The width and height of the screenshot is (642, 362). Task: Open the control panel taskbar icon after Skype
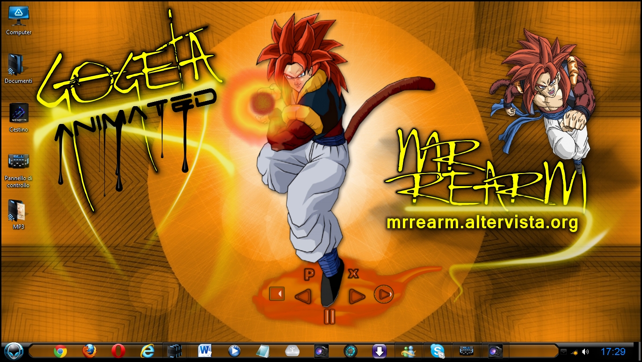click(x=467, y=351)
